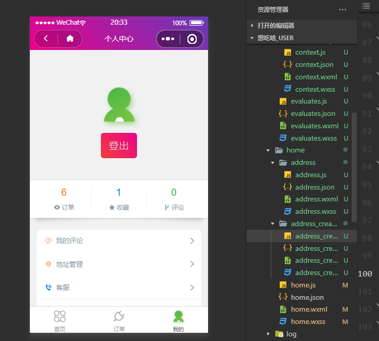379x341 pixels.
Task: Click the chevron on 客服 row
Action: pos(192,287)
